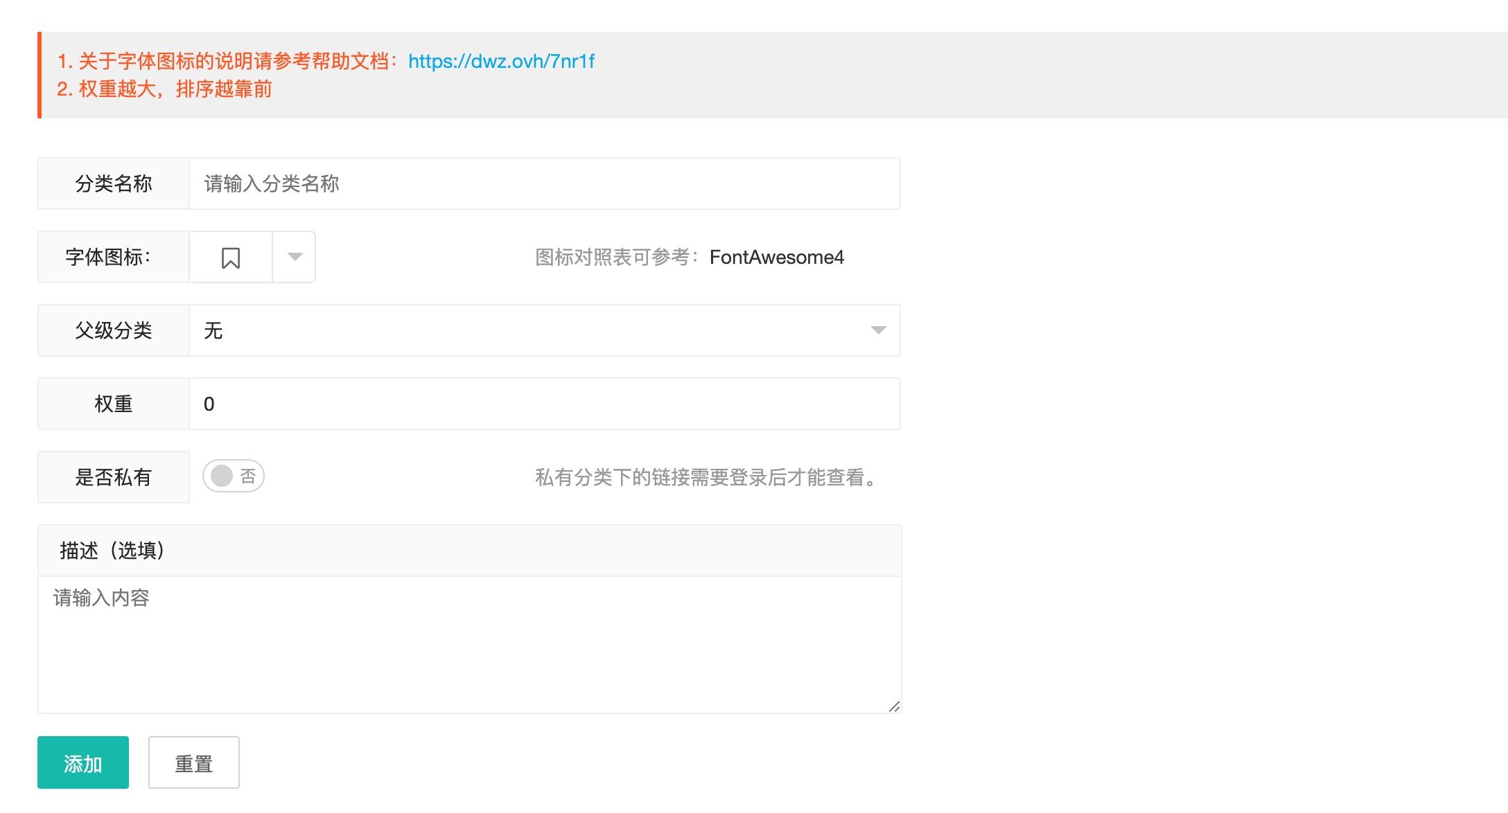Click into the 权重 weight input
1508x813 pixels.
[x=544, y=404]
